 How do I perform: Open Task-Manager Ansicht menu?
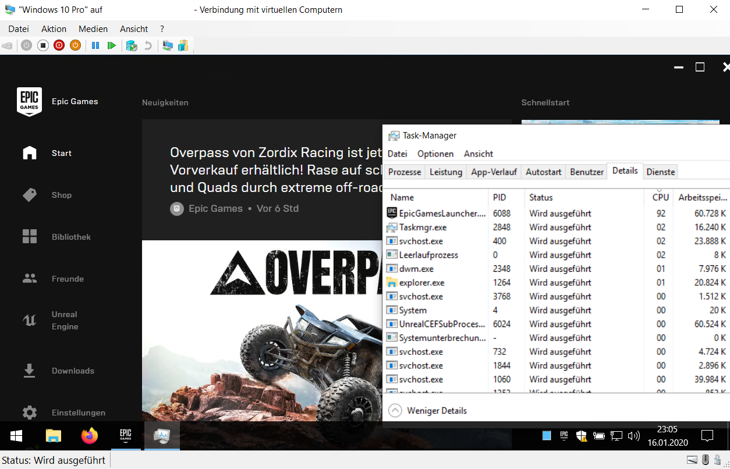point(479,154)
